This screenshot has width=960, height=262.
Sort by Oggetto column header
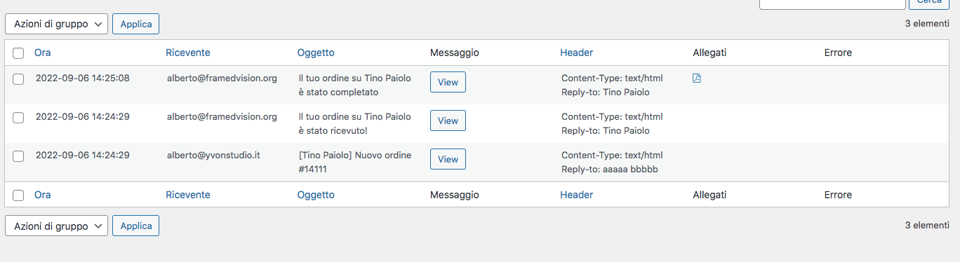point(316,53)
